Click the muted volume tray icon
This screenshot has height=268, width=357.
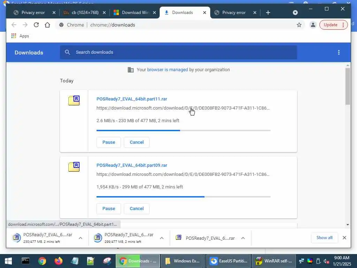pos(326,261)
